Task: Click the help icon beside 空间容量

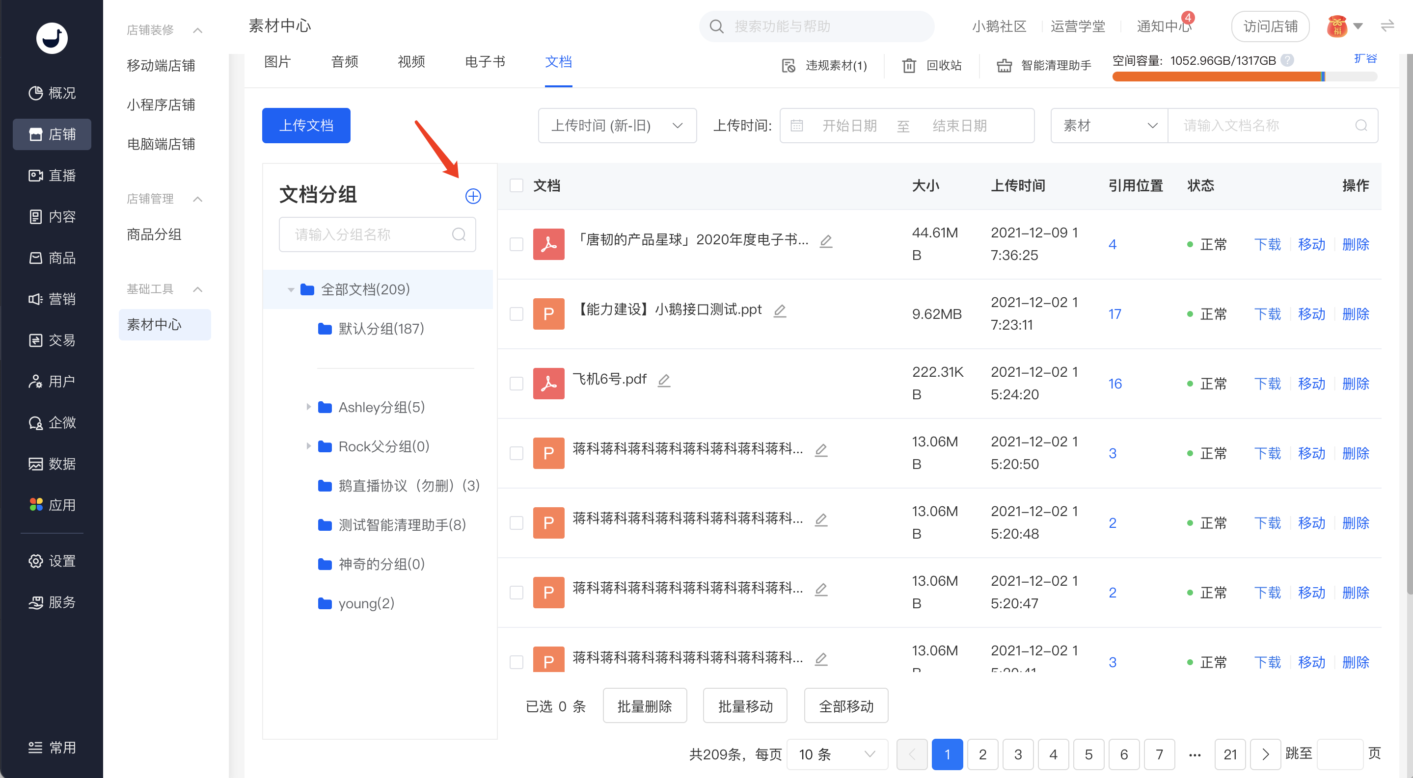Action: pyautogui.click(x=1287, y=60)
